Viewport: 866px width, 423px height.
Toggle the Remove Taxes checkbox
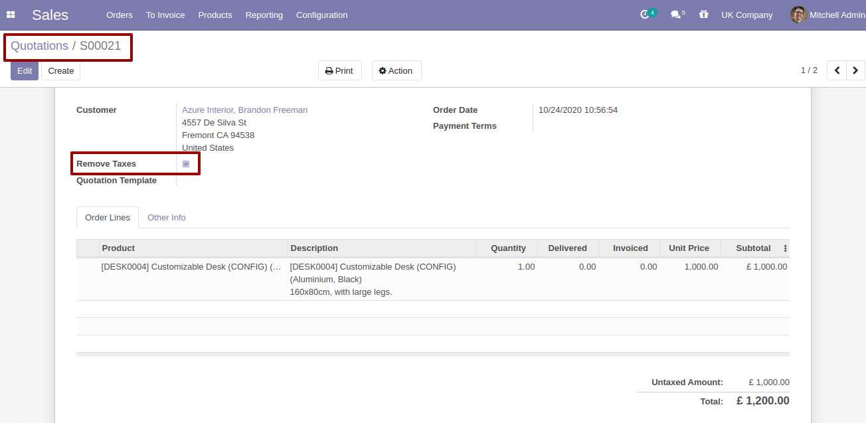[x=186, y=164]
